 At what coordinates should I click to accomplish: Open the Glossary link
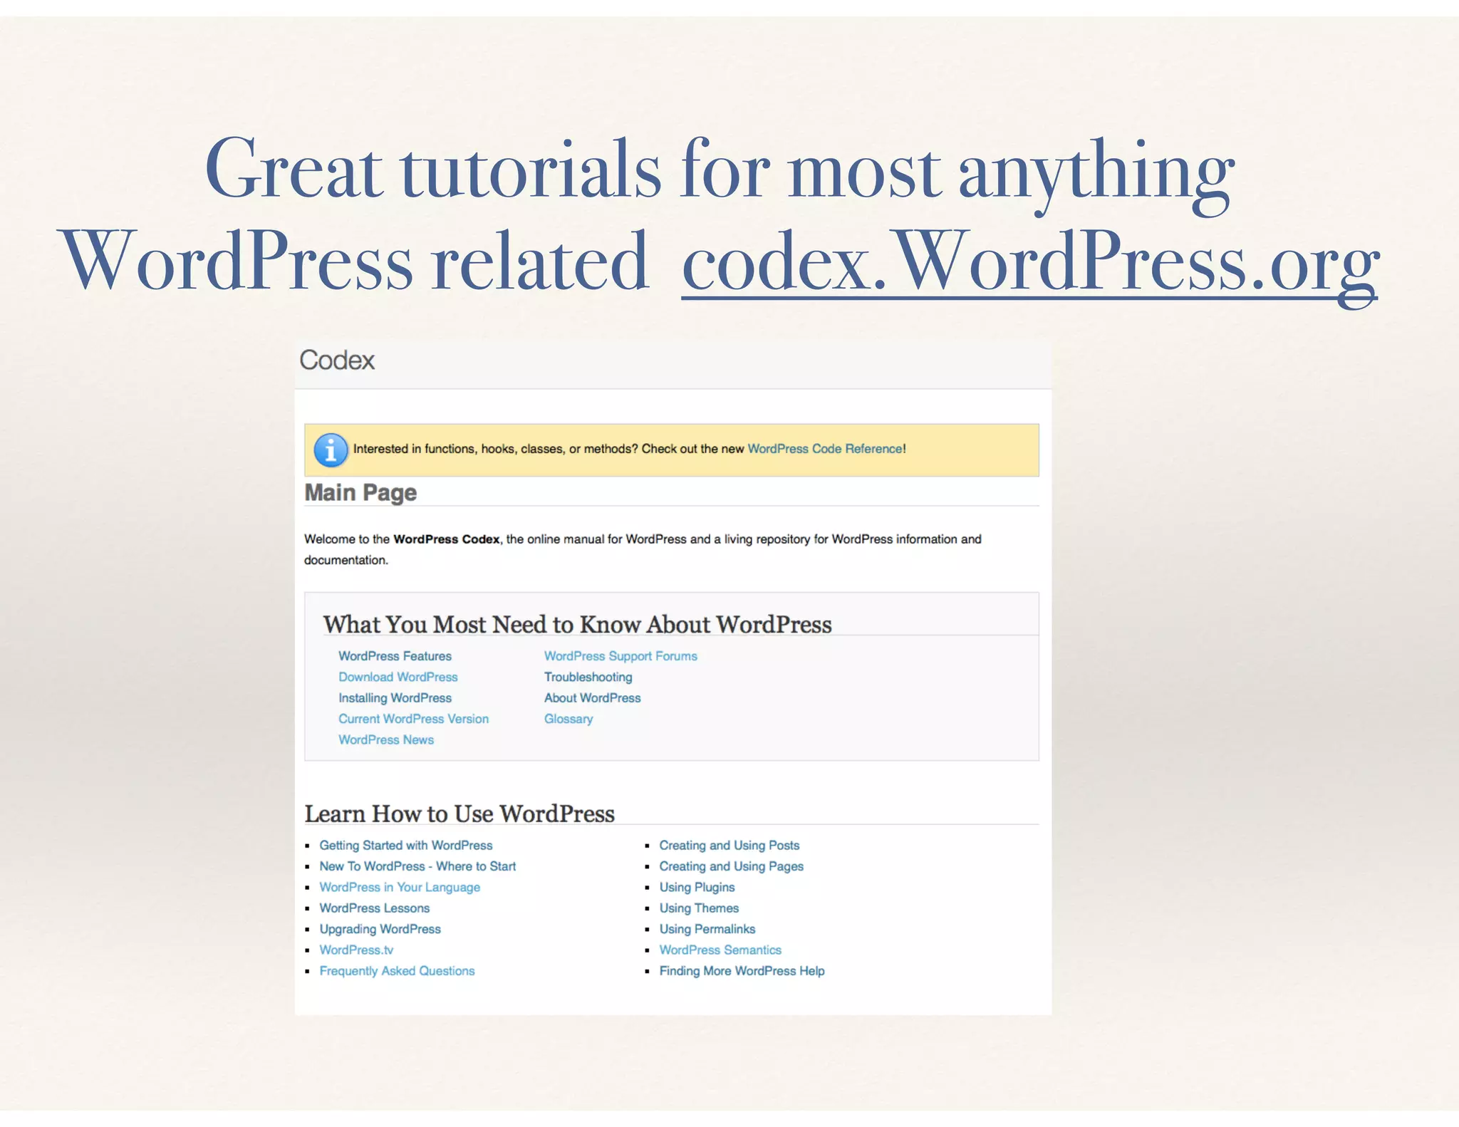[x=568, y=719]
